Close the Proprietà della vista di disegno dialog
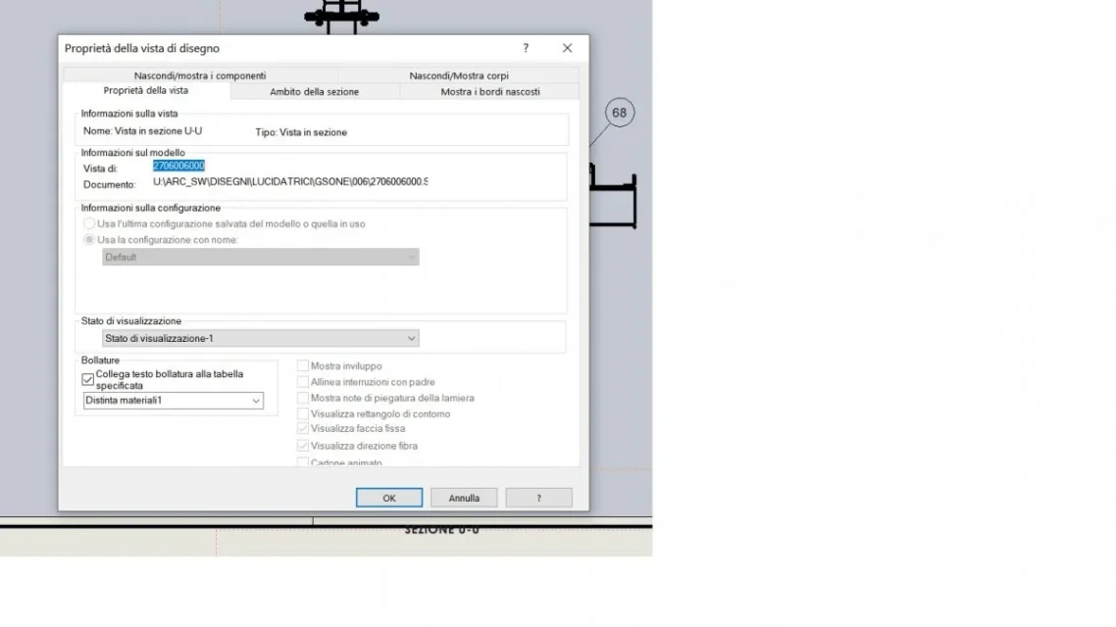Screen dimensions: 1116x627 (x=567, y=48)
